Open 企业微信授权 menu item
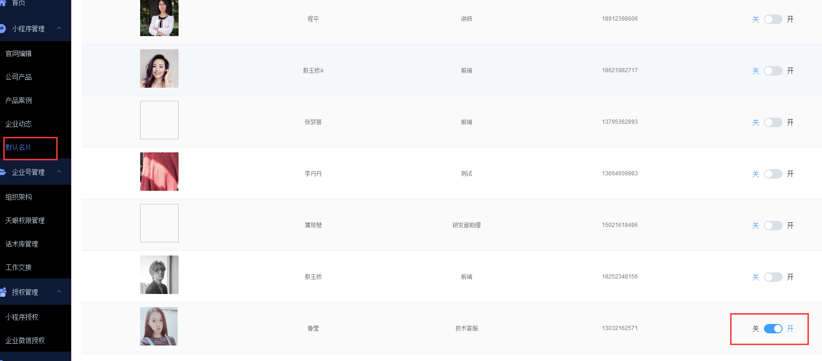The image size is (822, 361). (25, 340)
